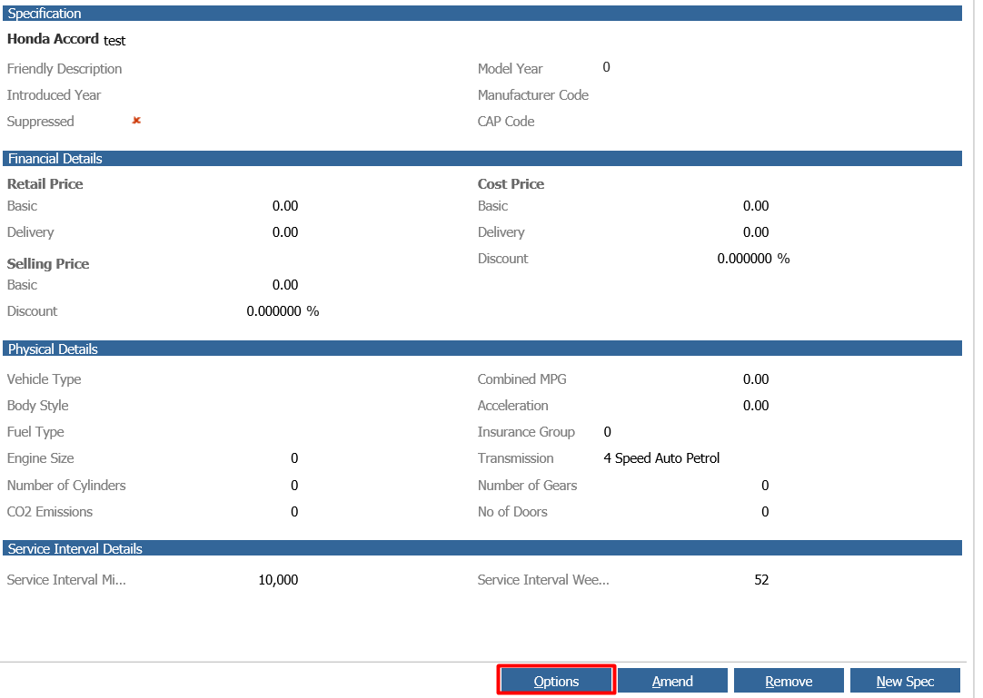Create a New Spec

click(905, 680)
